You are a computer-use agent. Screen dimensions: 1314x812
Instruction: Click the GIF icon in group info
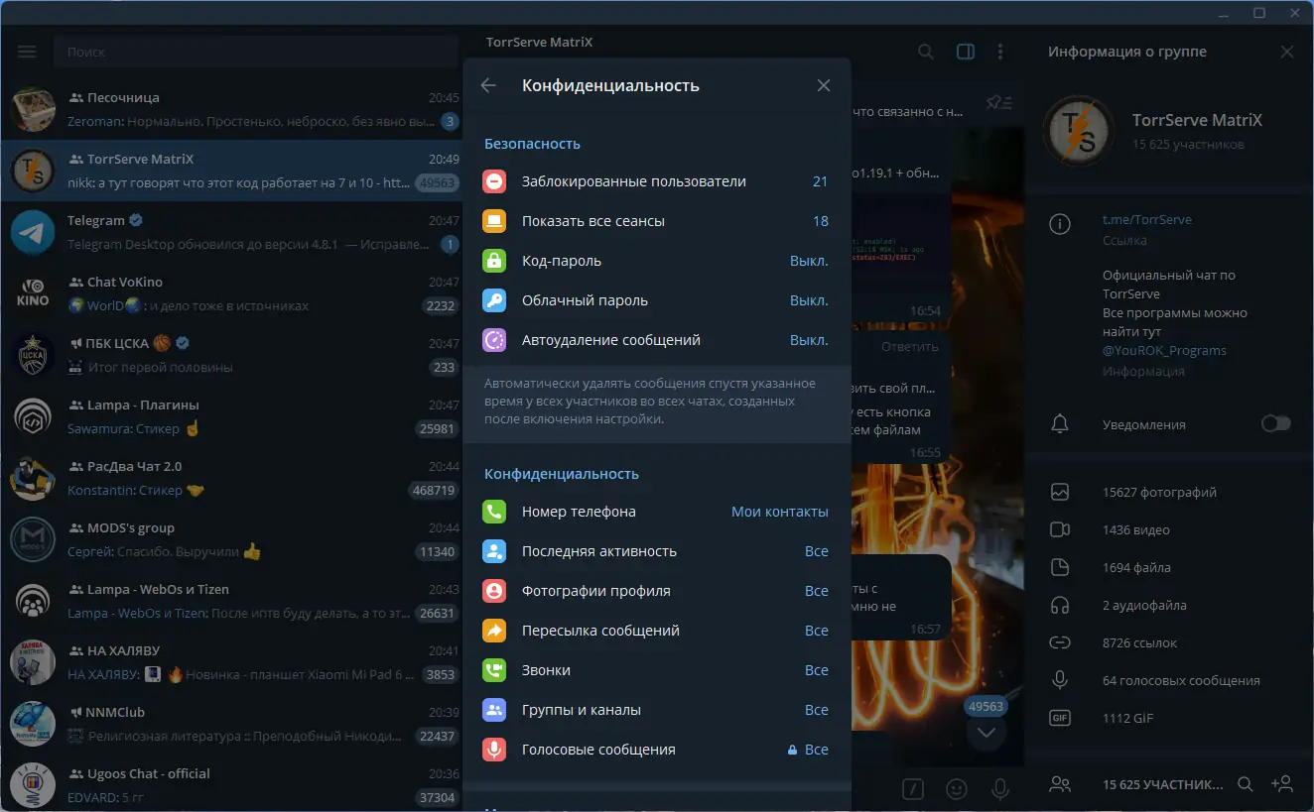point(1060,718)
